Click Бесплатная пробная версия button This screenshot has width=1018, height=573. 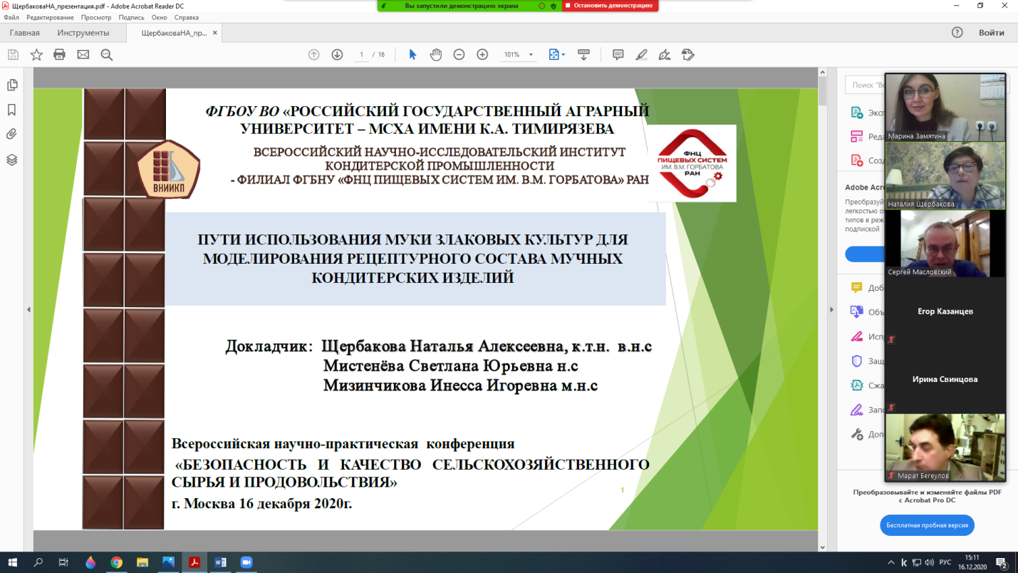coord(927,525)
